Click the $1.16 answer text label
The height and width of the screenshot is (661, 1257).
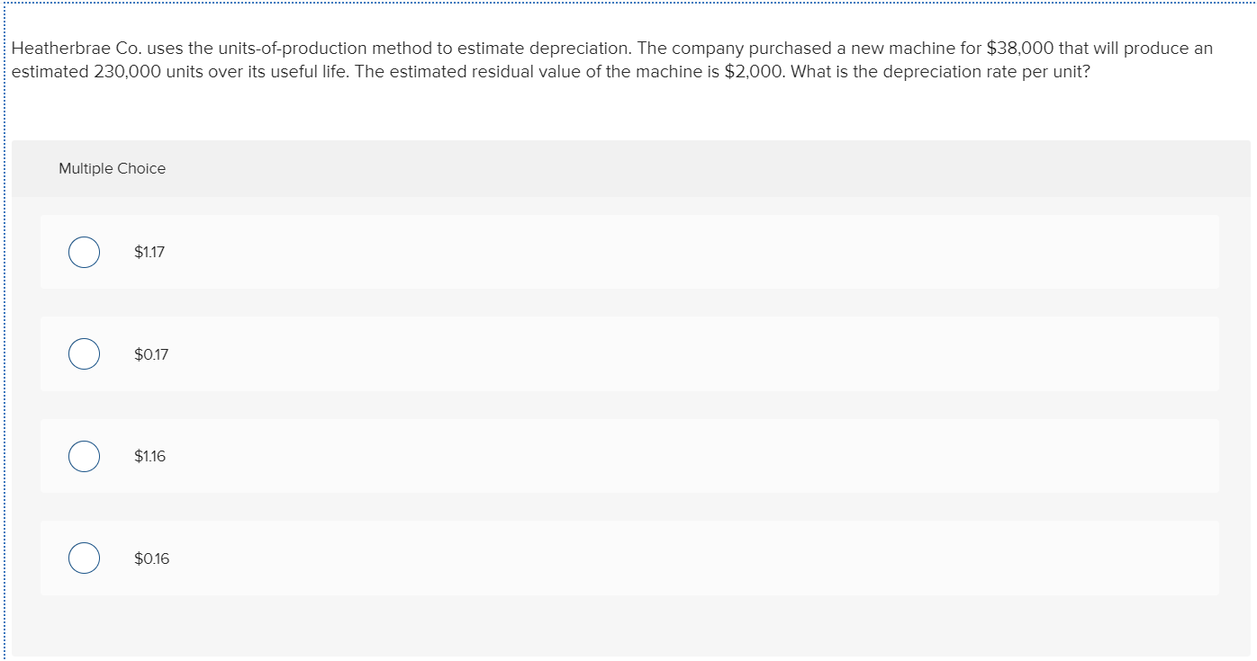click(149, 456)
